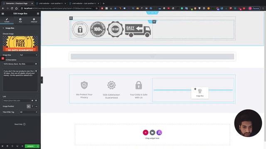Open dynamic tags for the description area
Image resolution: width=266 pixels, height=149 pixels.
pos(36,71)
